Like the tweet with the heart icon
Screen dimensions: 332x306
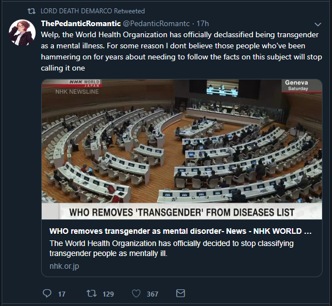136,294
